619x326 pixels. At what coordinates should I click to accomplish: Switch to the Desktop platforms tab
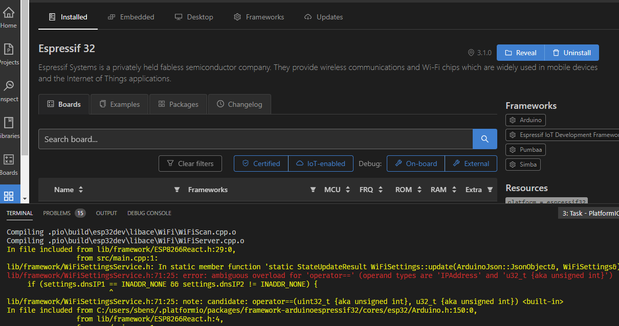point(194,17)
